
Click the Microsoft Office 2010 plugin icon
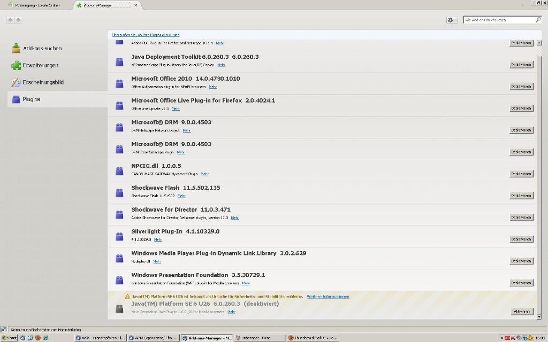(x=119, y=83)
